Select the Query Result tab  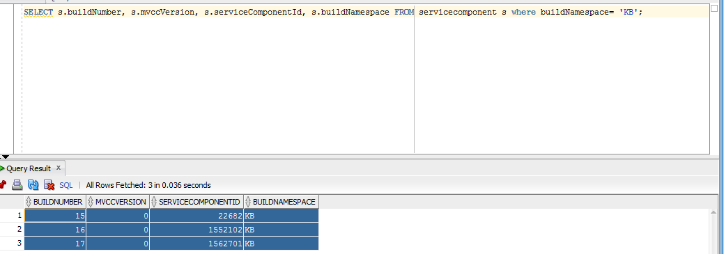point(29,168)
